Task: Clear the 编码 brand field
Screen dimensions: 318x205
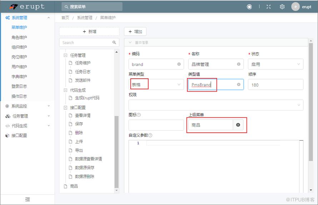Action: tap(179, 64)
